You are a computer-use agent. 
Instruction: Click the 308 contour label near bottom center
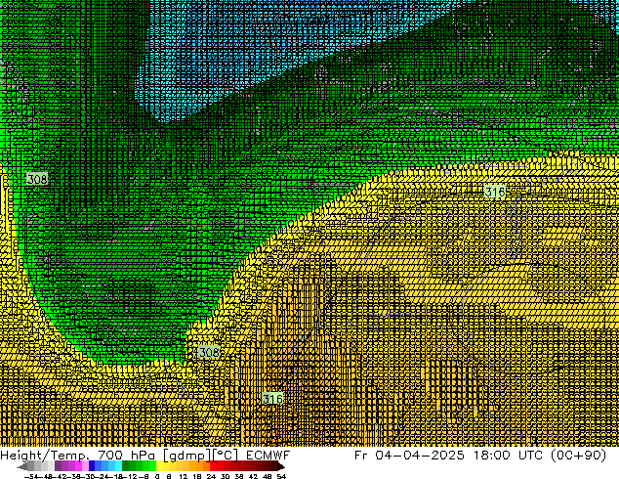[209, 352]
